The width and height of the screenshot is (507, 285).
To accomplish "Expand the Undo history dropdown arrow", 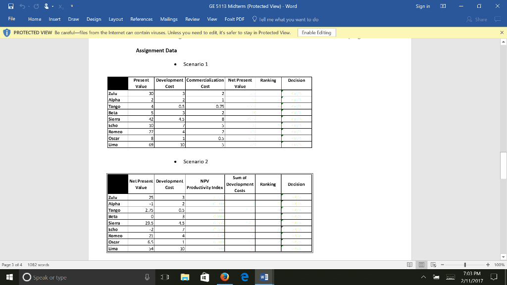I will (x=29, y=7).
